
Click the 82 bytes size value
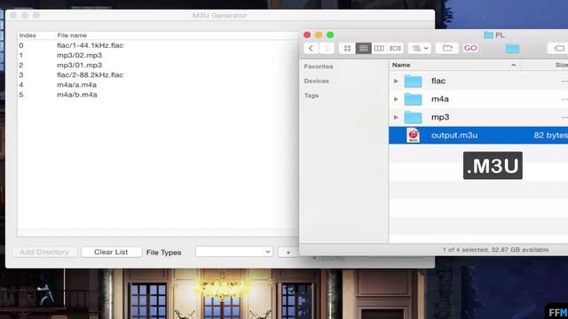coord(550,136)
